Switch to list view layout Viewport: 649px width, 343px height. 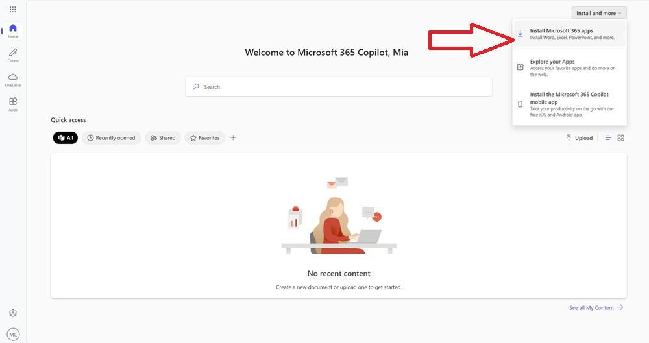click(x=608, y=138)
